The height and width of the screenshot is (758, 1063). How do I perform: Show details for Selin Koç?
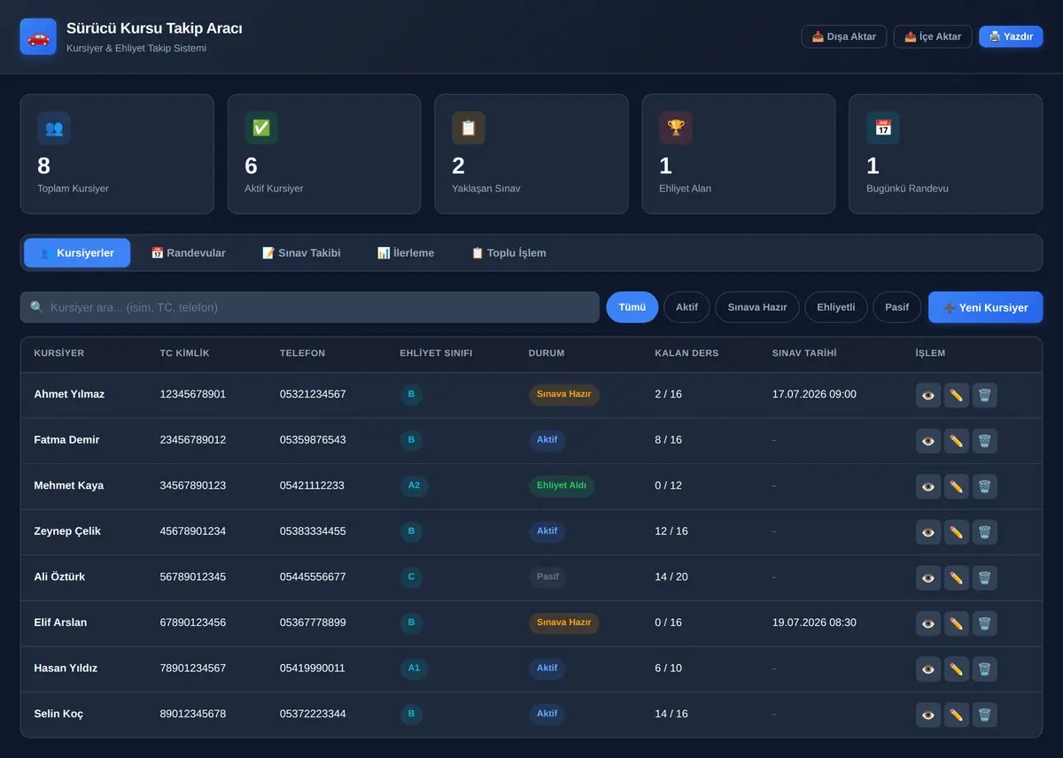click(928, 715)
